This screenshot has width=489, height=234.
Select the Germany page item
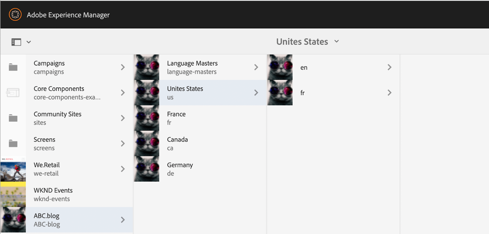coord(200,169)
